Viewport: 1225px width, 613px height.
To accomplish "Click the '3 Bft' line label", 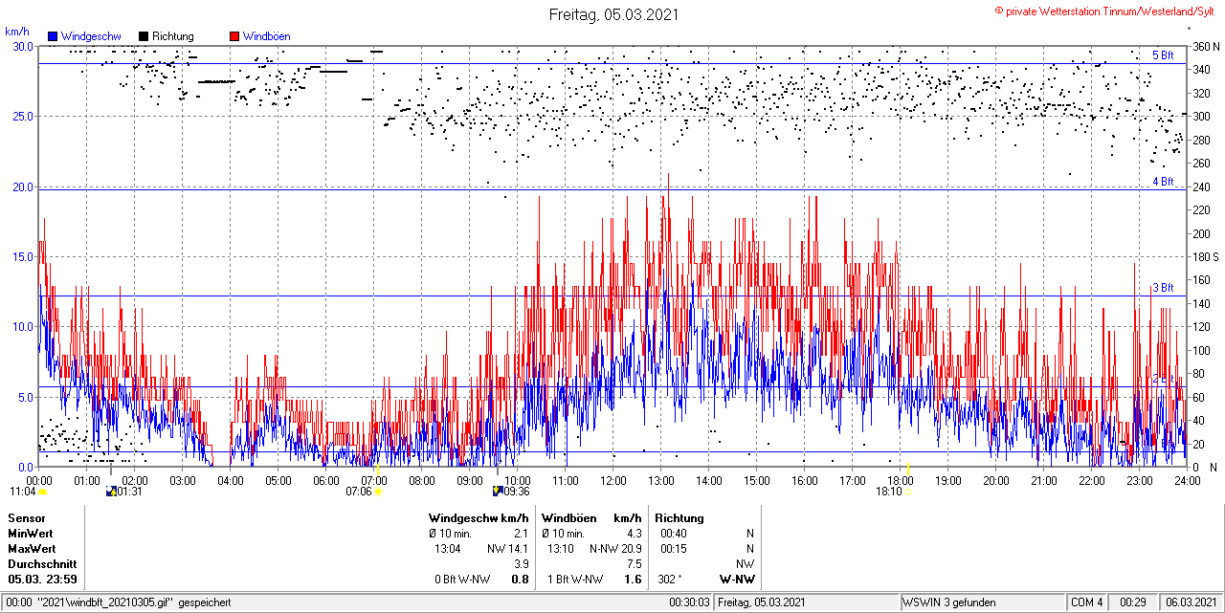I will point(1163,287).
